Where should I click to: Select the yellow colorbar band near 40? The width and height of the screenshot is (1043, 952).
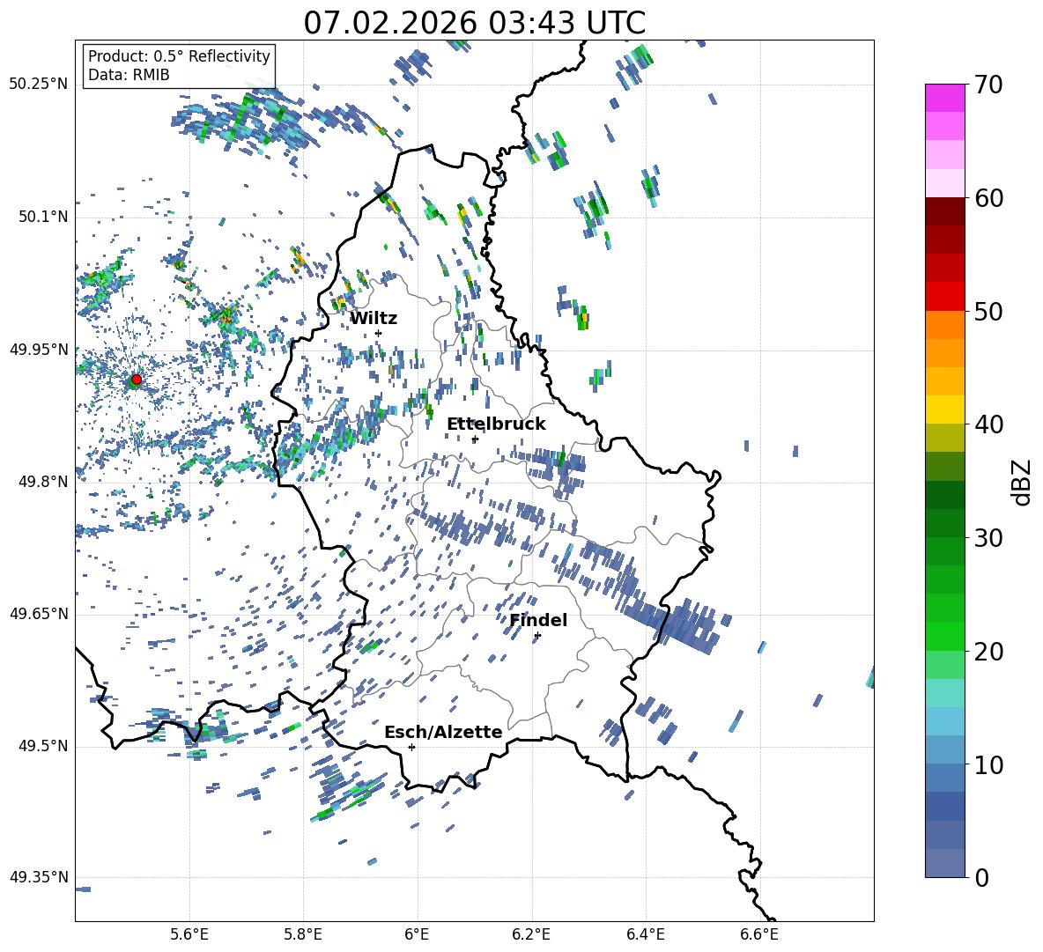[945, 410]
